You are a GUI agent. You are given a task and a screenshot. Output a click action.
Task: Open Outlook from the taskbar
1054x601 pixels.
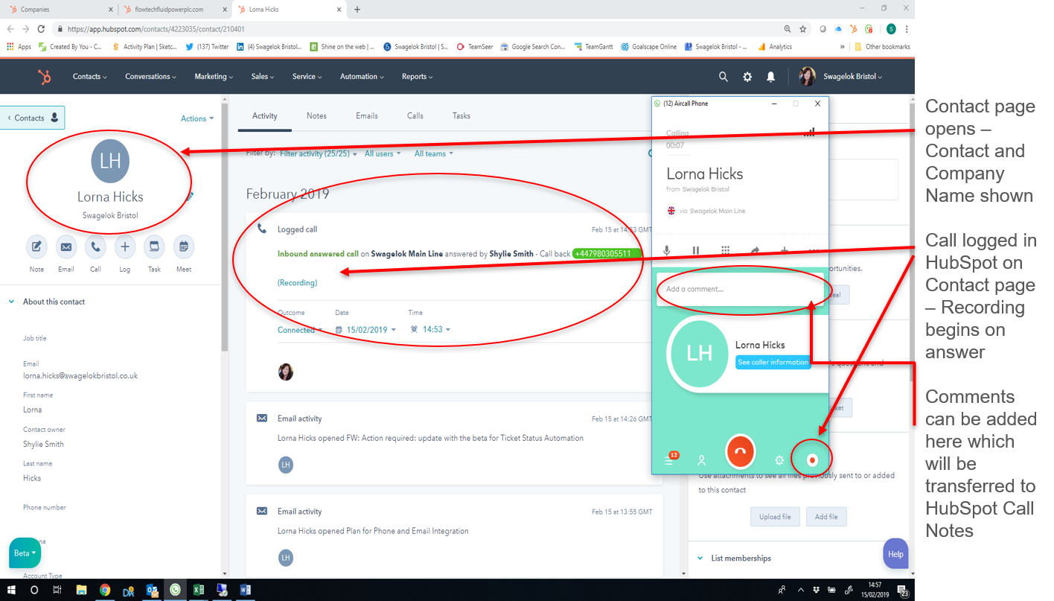152,591
